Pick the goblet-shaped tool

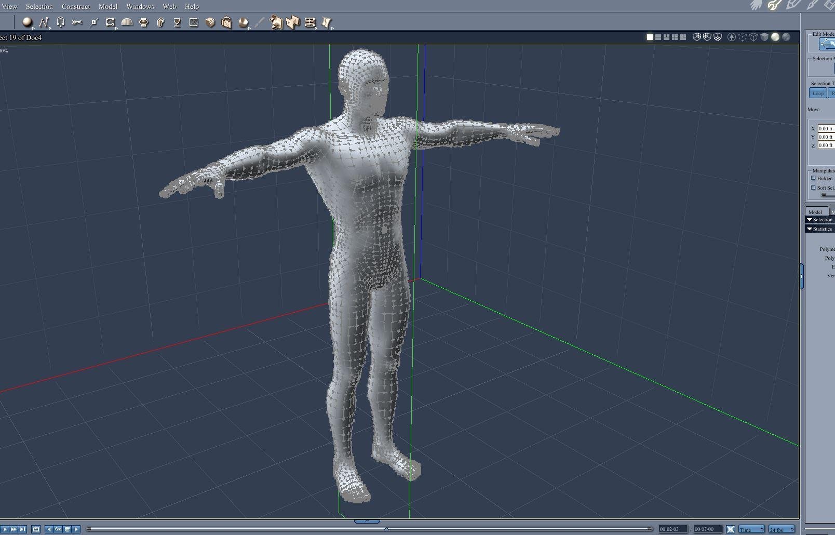pyautogui.click(x=177, y=22)
